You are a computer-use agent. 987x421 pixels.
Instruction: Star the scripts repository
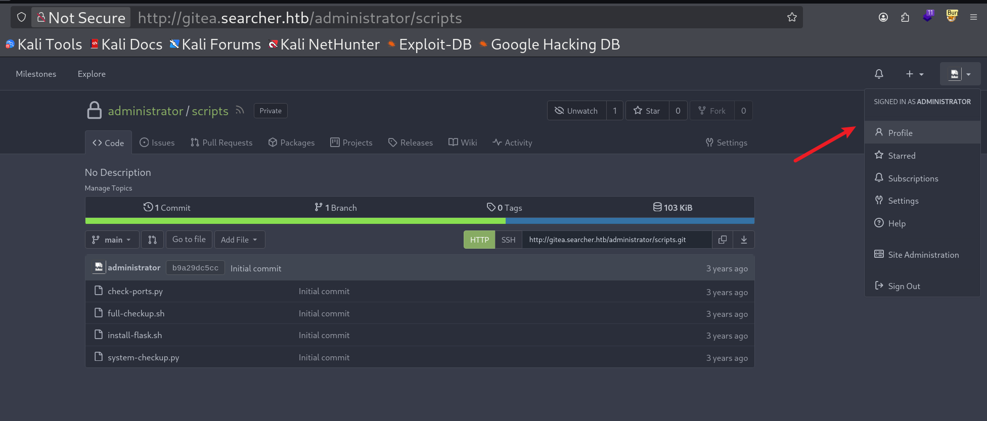(647, 111)
